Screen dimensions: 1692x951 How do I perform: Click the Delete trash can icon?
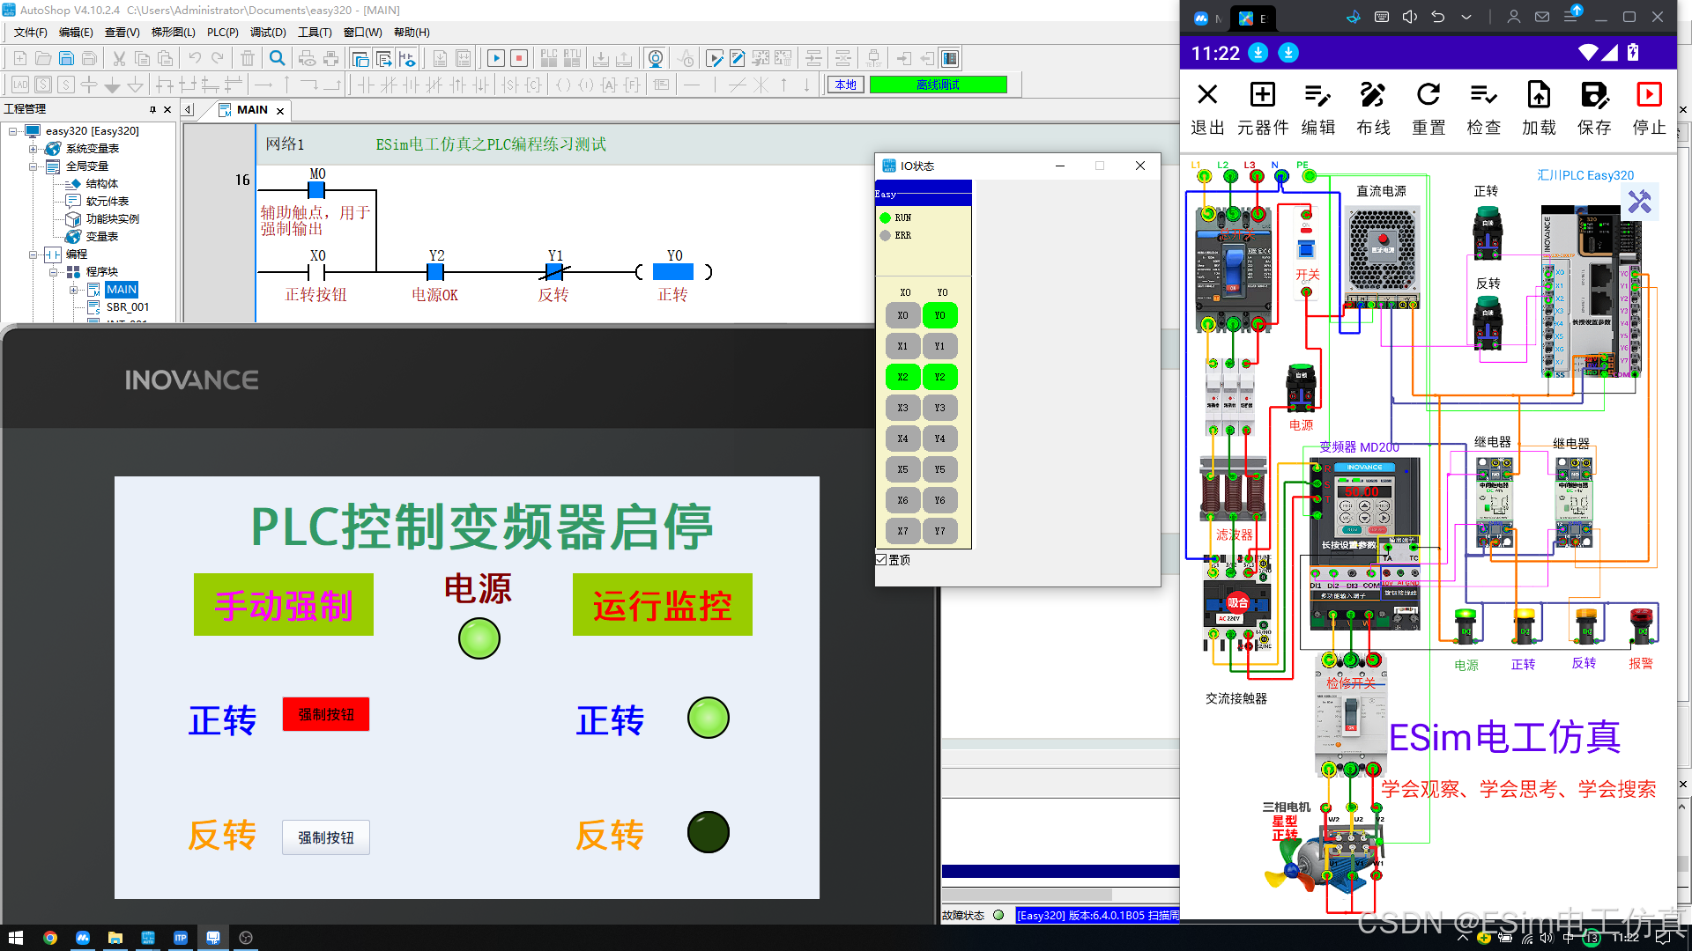(248, 58)
